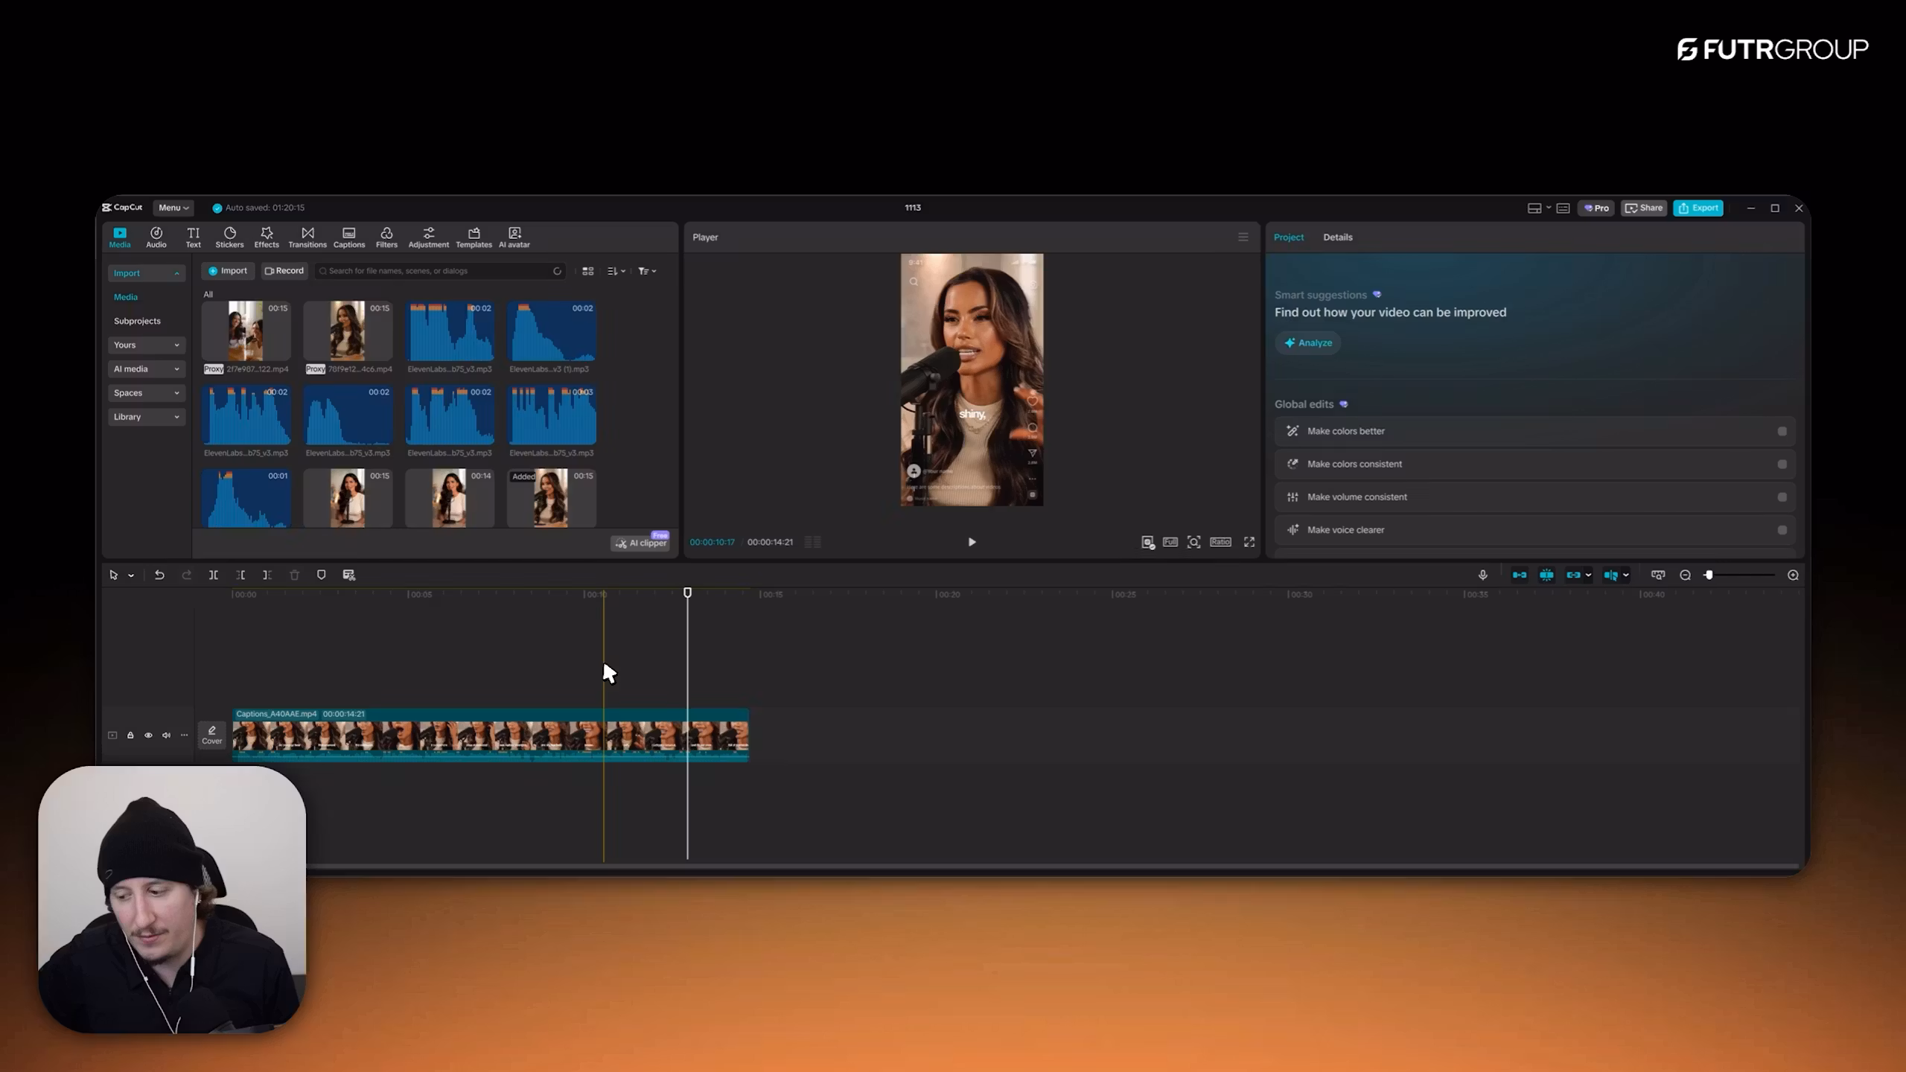Expand the Library section
Screen dimensions: 1906x1072
[146, 417]
